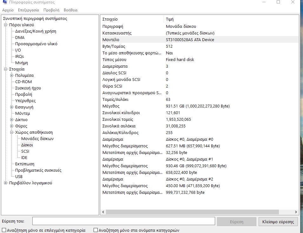The width and height of the screenshot is (303, 233).
Task: Click the horizontal scrollbar left arrow
Action: click(103, 212)
